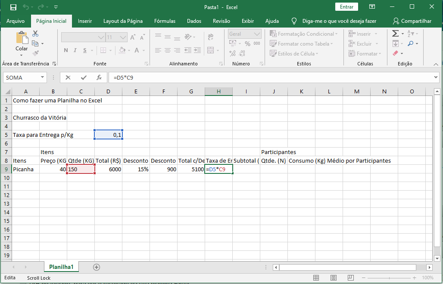Toggle bold formatting (N button)
Screen dimensions: 443x284
coord(66,50)
